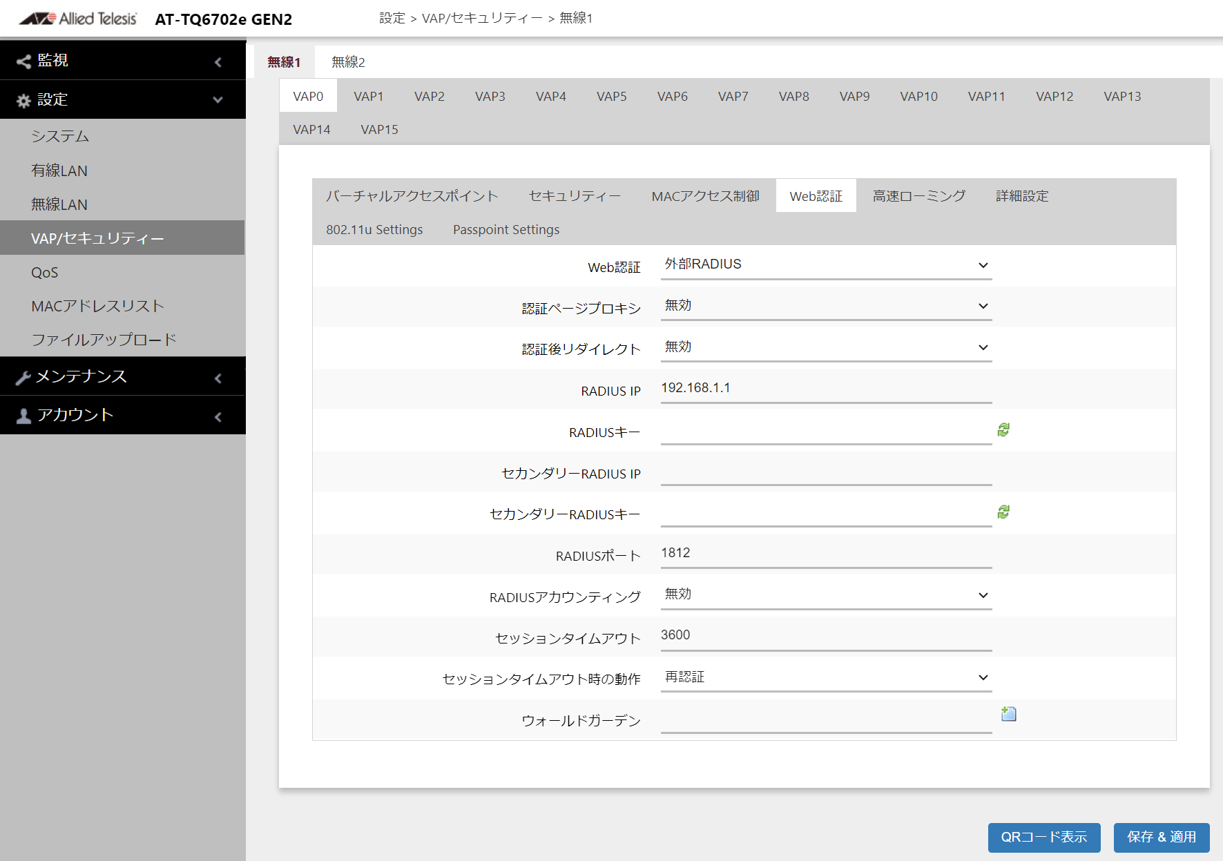Expand the 監視 menu chevron
1223x861 pixels.
point(218,62)
